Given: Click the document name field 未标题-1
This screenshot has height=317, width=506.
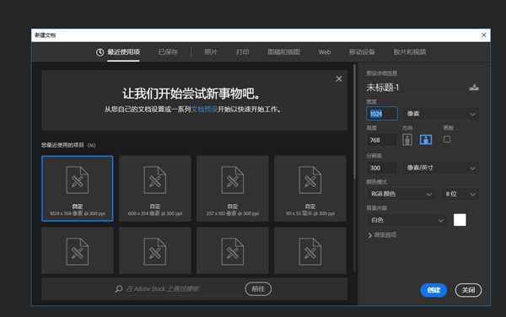Looking at the screenshot, I should click(416, 88).
